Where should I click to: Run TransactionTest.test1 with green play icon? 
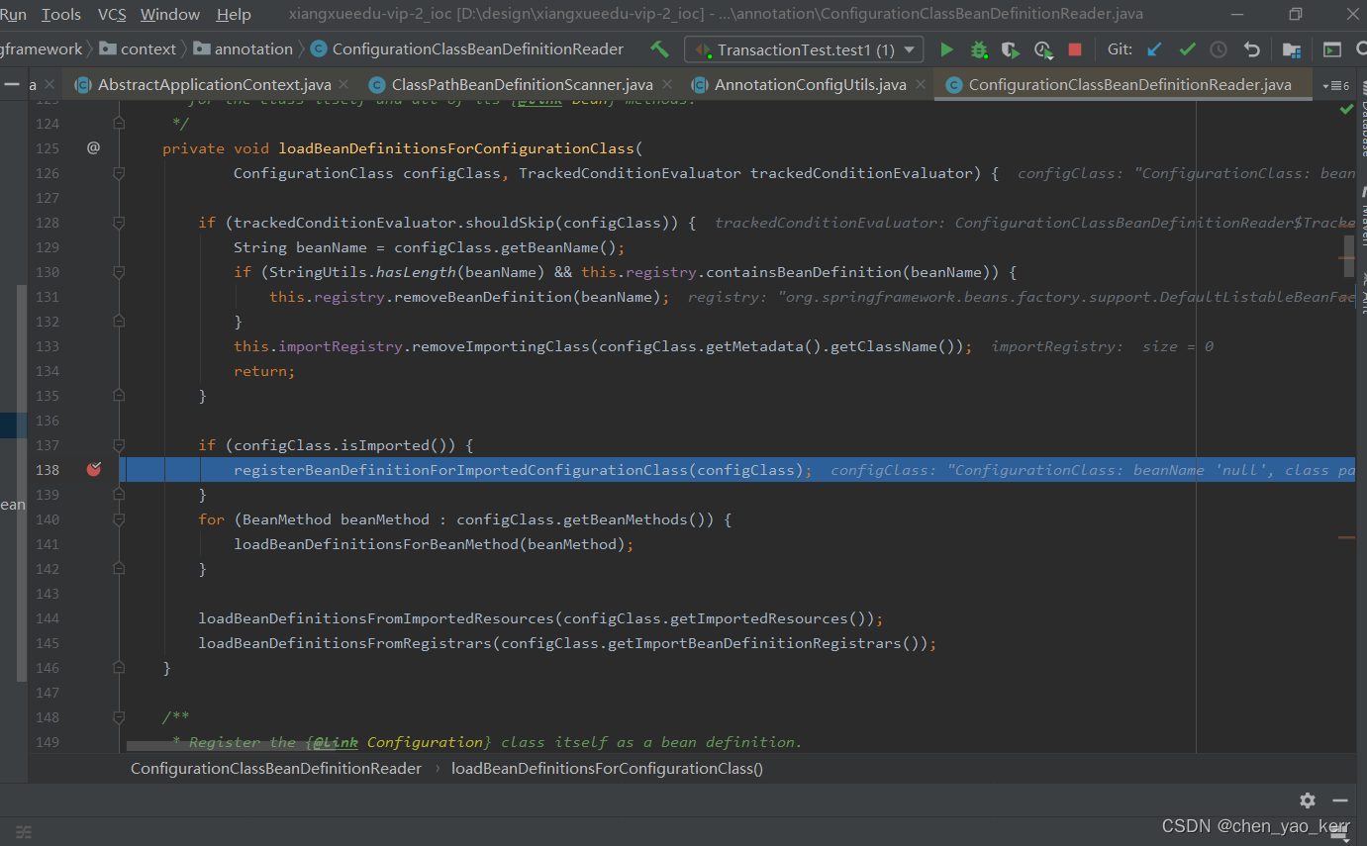tap(947, 49)
